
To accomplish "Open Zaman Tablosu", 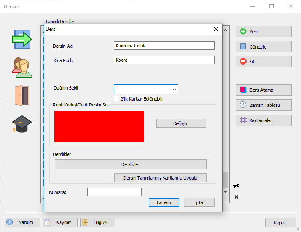I will pos(263,105).
